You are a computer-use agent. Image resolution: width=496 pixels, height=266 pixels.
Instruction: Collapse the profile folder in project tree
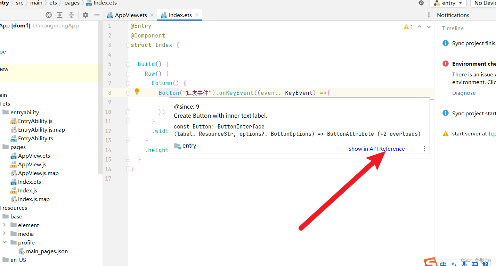[4, 242]
